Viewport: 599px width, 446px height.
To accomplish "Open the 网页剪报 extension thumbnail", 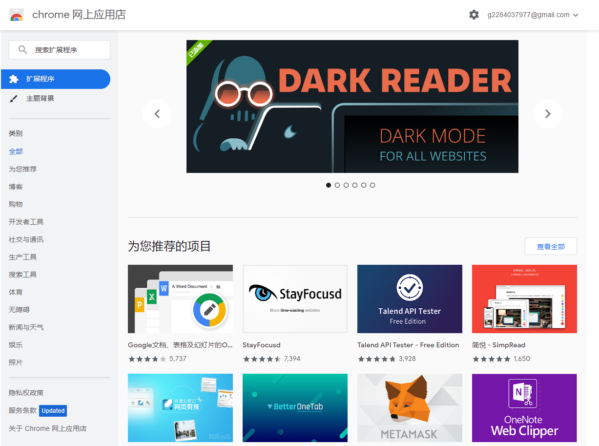I will pyautogui.click(x=180, y=408).
